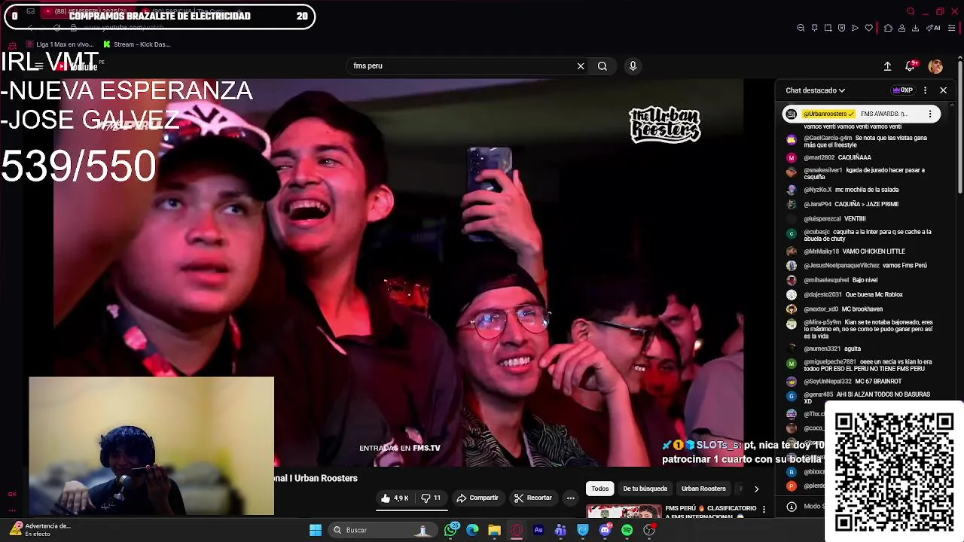
Task: Click the YouTube search magnifier button
Action: (602, 66)
